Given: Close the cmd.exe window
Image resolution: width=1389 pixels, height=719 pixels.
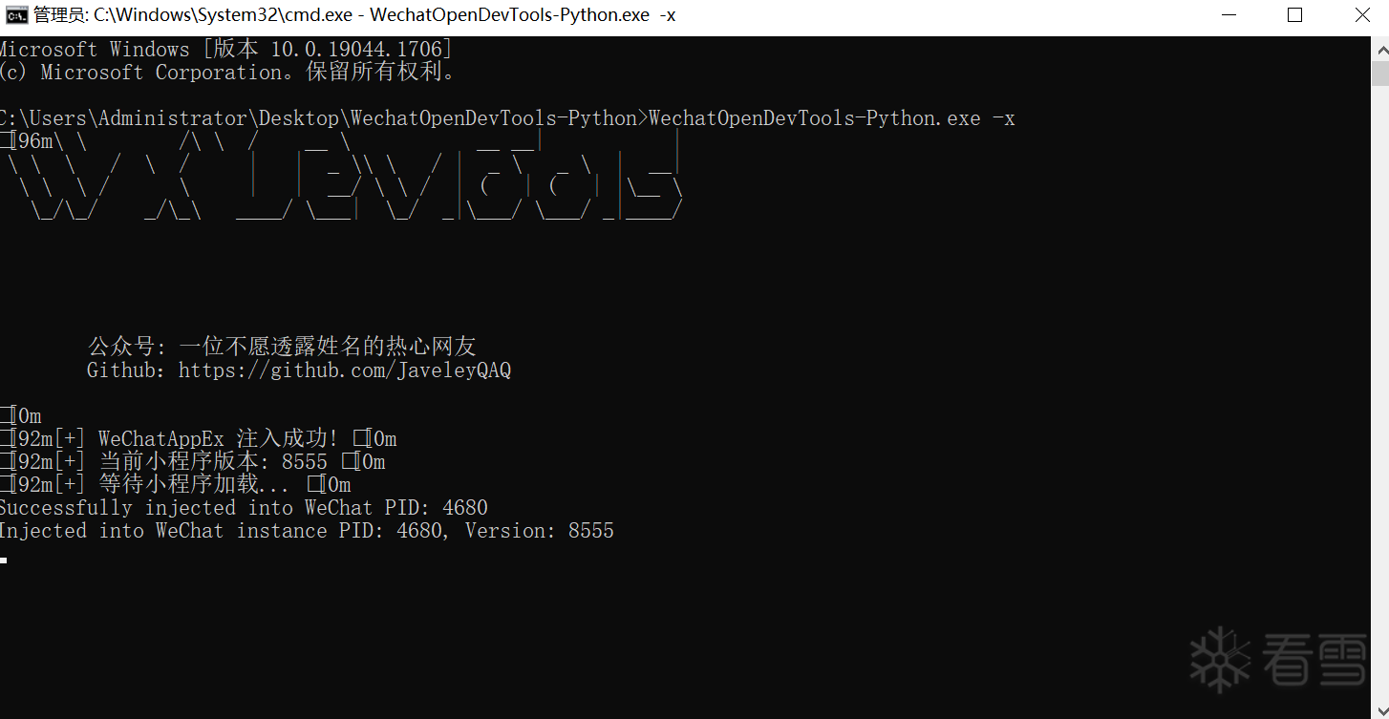Looking at the screenshot, I should [1362, 14].
